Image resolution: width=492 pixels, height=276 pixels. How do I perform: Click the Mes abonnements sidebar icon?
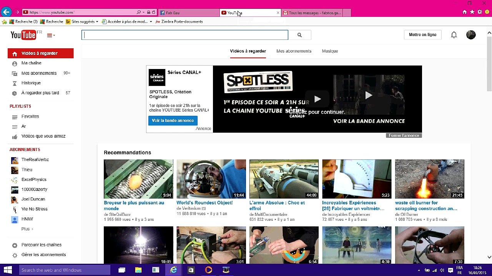15,73
